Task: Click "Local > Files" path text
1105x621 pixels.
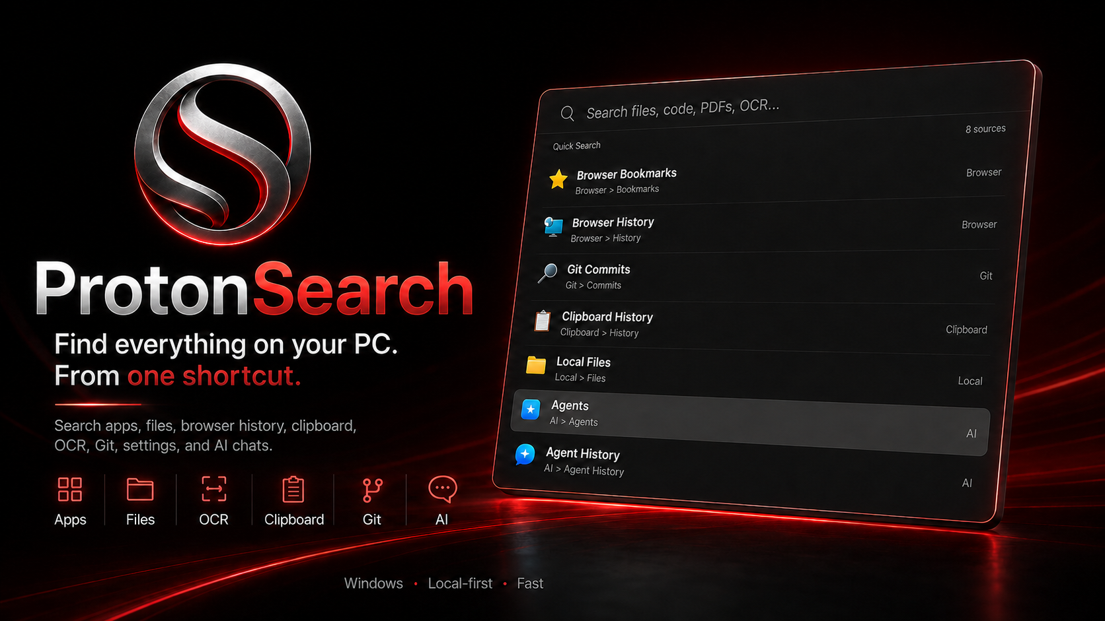Action: tap(580, 377)
